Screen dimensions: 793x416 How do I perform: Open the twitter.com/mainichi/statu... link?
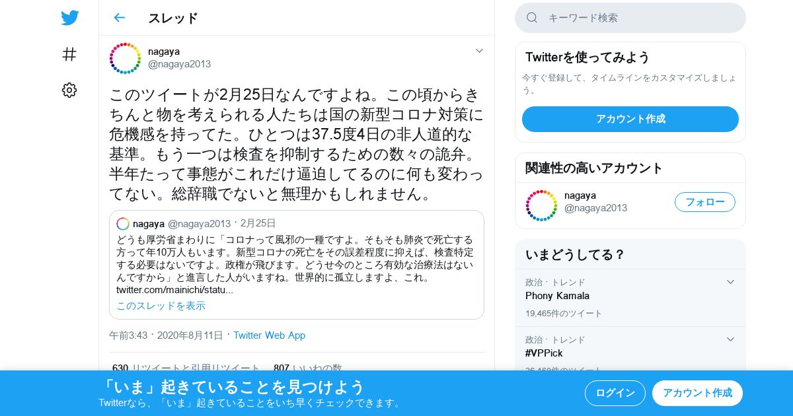pos(174,290)
